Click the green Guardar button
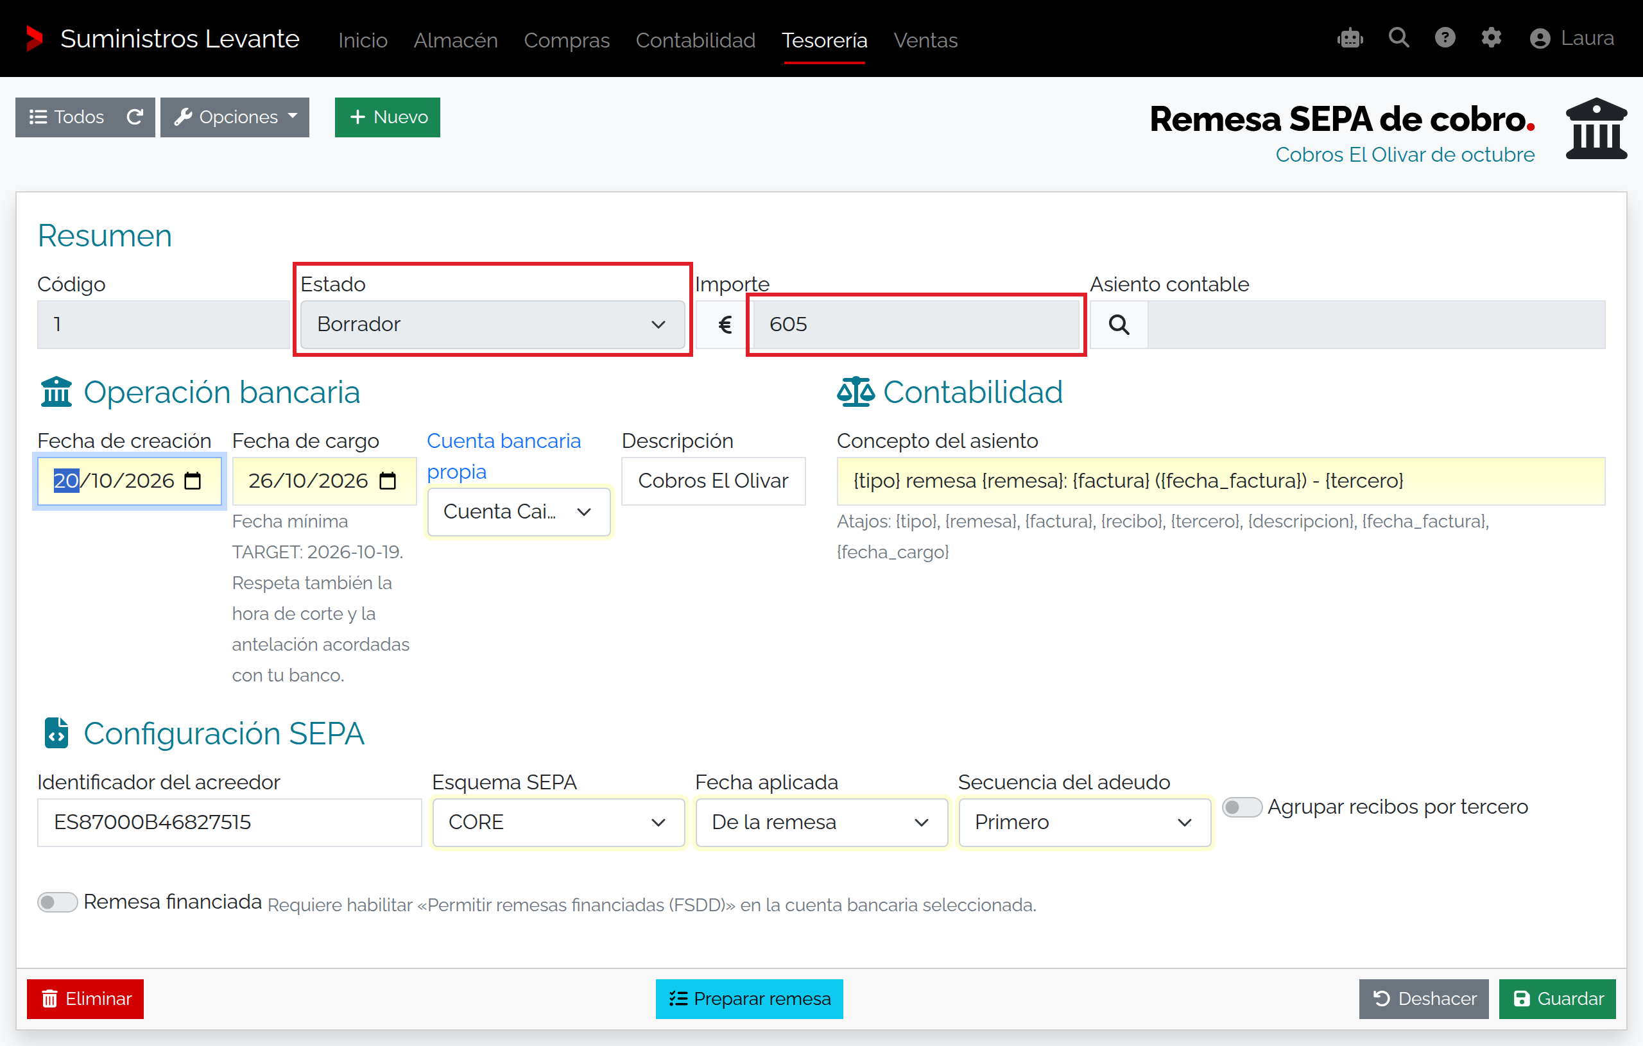This screenshot has height=1046, width=1643. coord(1557,999)
